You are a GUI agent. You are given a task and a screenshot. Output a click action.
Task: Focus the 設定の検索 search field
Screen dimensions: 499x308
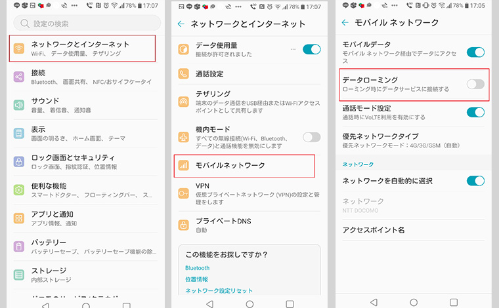87,24
